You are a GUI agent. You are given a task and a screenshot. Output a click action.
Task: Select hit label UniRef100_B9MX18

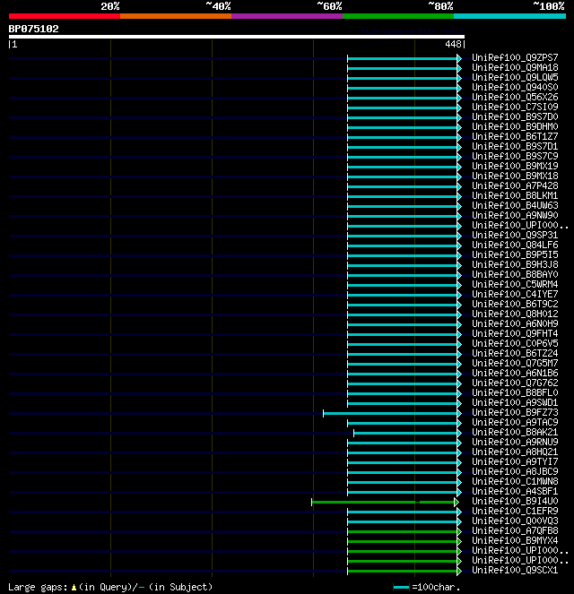pyautogui.click(x=515, y=176)
